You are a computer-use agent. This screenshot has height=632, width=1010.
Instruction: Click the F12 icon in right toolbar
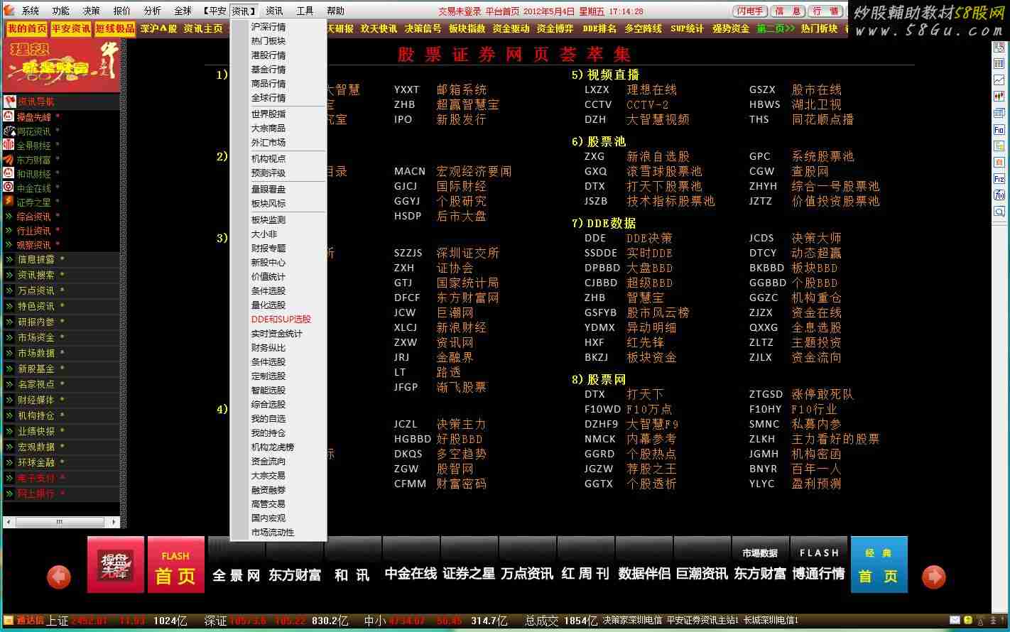(999, 179)
